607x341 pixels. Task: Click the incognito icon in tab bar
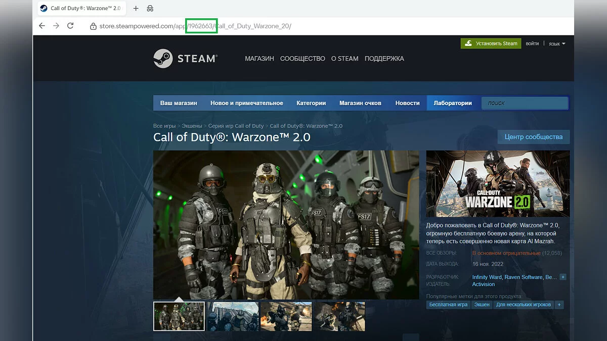[x=150, y=9]
